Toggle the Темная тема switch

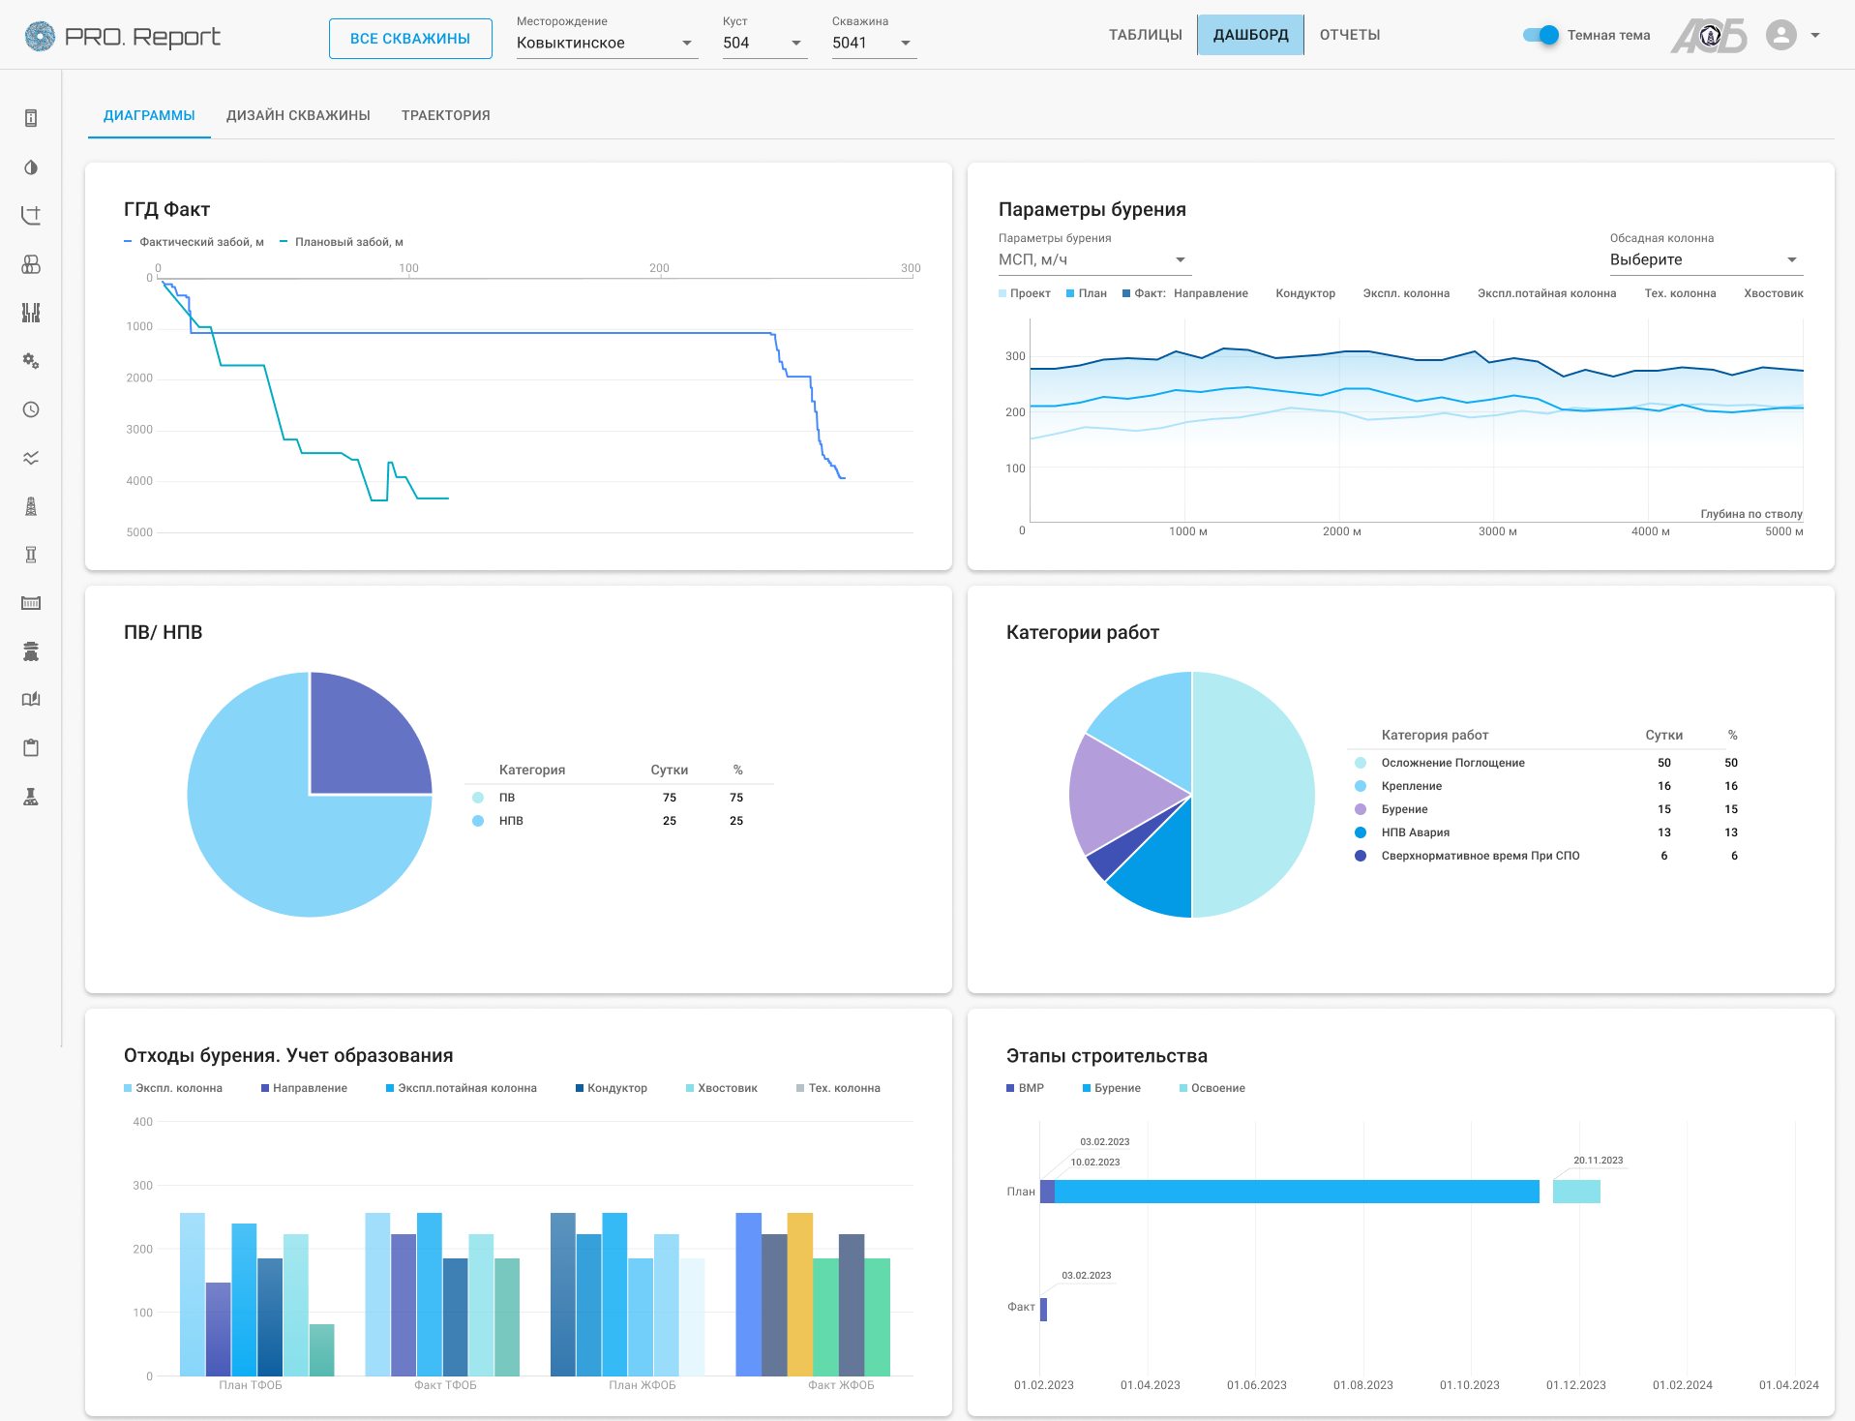1541,35
